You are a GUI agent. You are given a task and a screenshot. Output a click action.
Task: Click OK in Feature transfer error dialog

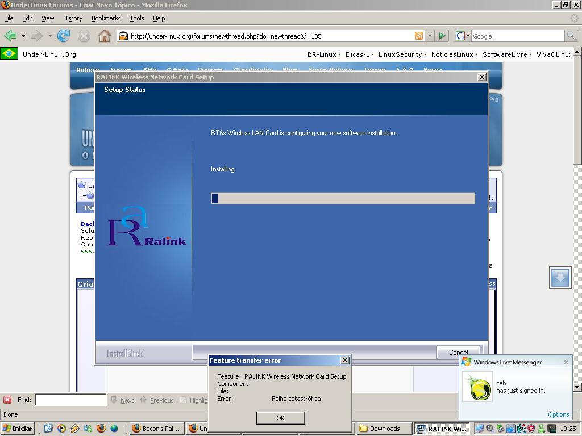pos(280,418)
